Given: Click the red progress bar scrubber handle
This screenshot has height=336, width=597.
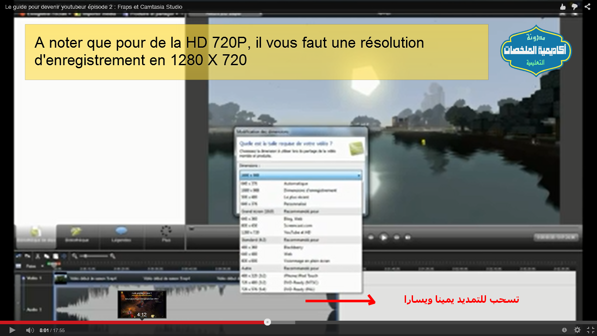Looking at the screenshot, I should coord(267,322).
